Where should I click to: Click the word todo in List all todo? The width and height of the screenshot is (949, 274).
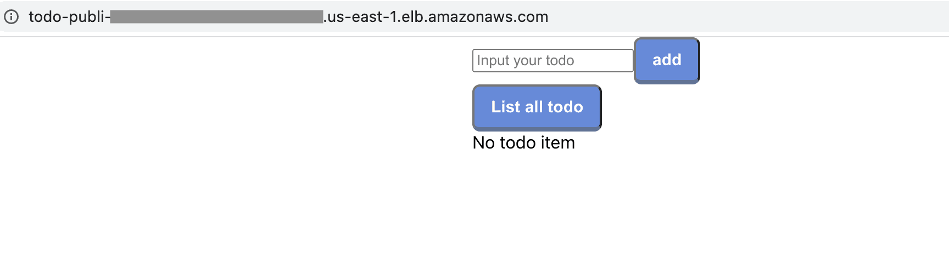coord(565,107)
